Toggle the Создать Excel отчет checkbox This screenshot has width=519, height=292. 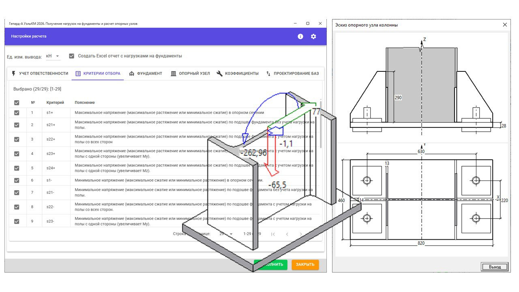click(x=72, y=56)
